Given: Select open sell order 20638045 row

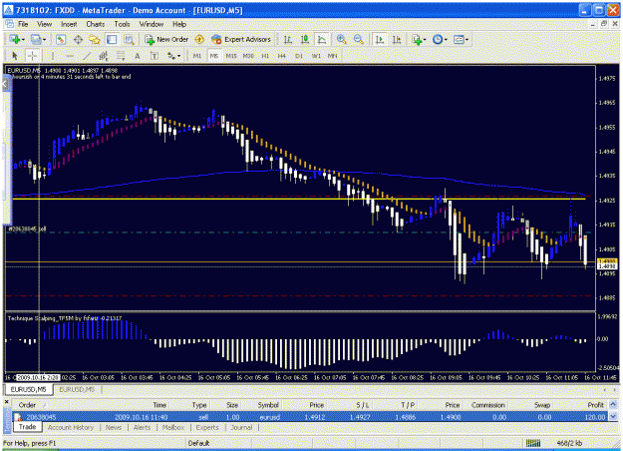Looking at the screenshot, I should (310, 417).
